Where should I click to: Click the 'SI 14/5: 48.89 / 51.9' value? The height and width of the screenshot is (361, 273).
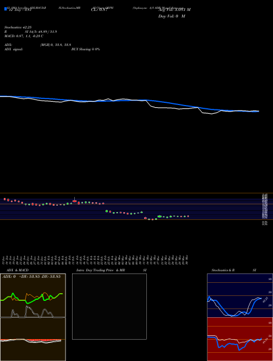pos(41,32)
